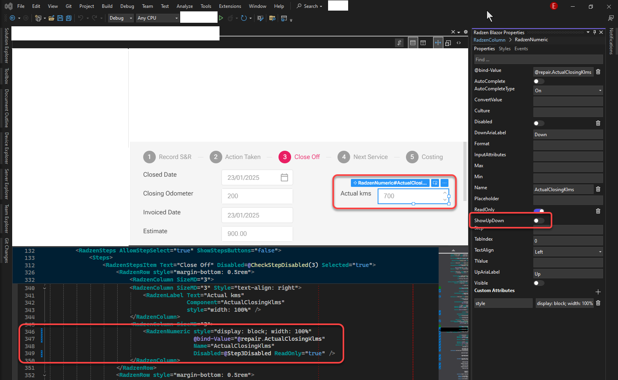The image size is (618, 380).
Task: Click the Save All icon
Action: point(69,18)
